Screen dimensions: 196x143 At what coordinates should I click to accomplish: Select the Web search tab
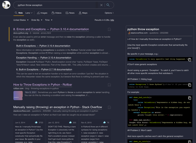[x=19, y=13]
